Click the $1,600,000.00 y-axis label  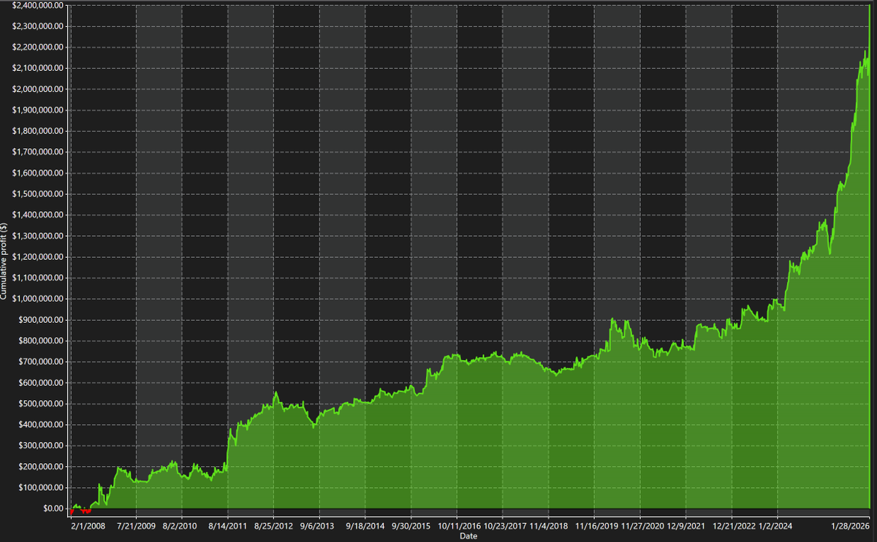point(36,173)
